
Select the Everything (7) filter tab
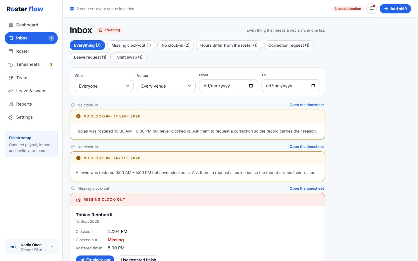coord(87,45)
